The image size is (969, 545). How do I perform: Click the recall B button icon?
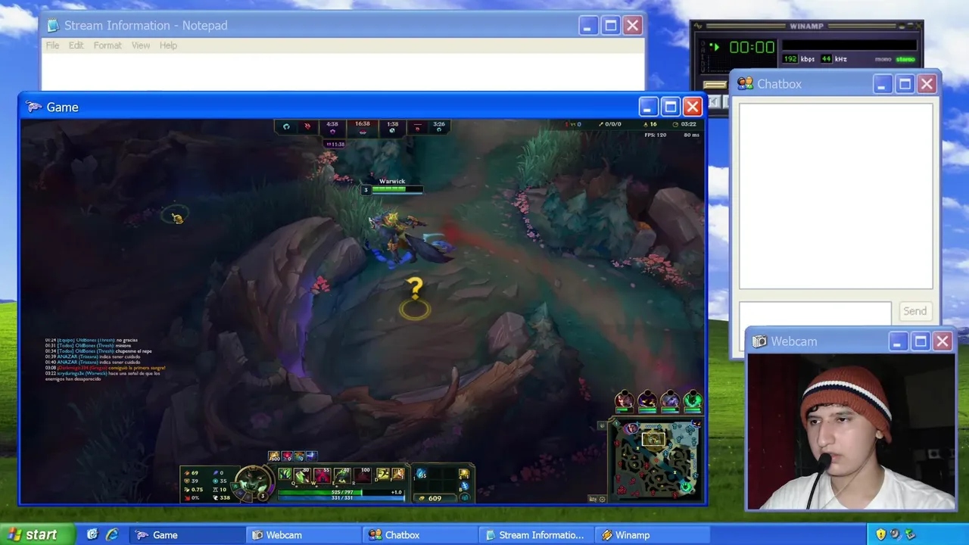[465, 486]
